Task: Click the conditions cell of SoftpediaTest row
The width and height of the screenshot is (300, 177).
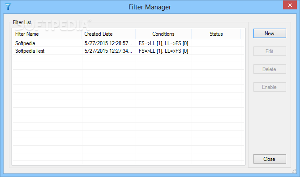Action: 163,51
